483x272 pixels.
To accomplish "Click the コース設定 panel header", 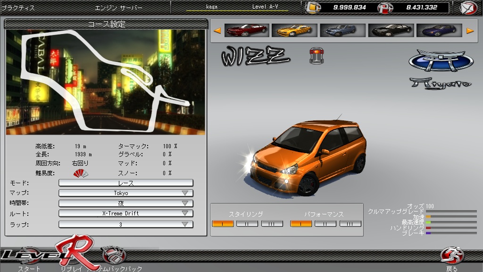I will (106, 24).
